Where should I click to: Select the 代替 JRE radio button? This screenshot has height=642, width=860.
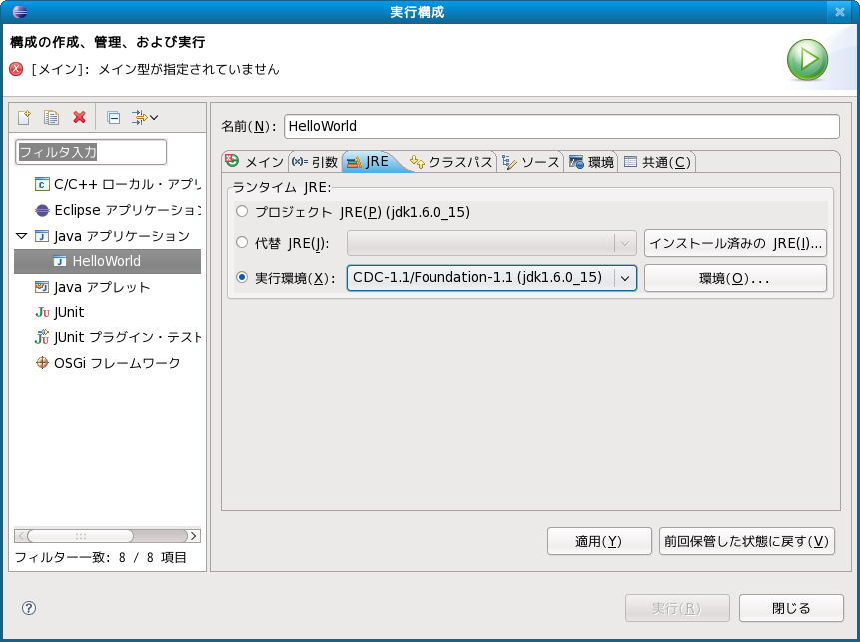(x=242, y=243)
